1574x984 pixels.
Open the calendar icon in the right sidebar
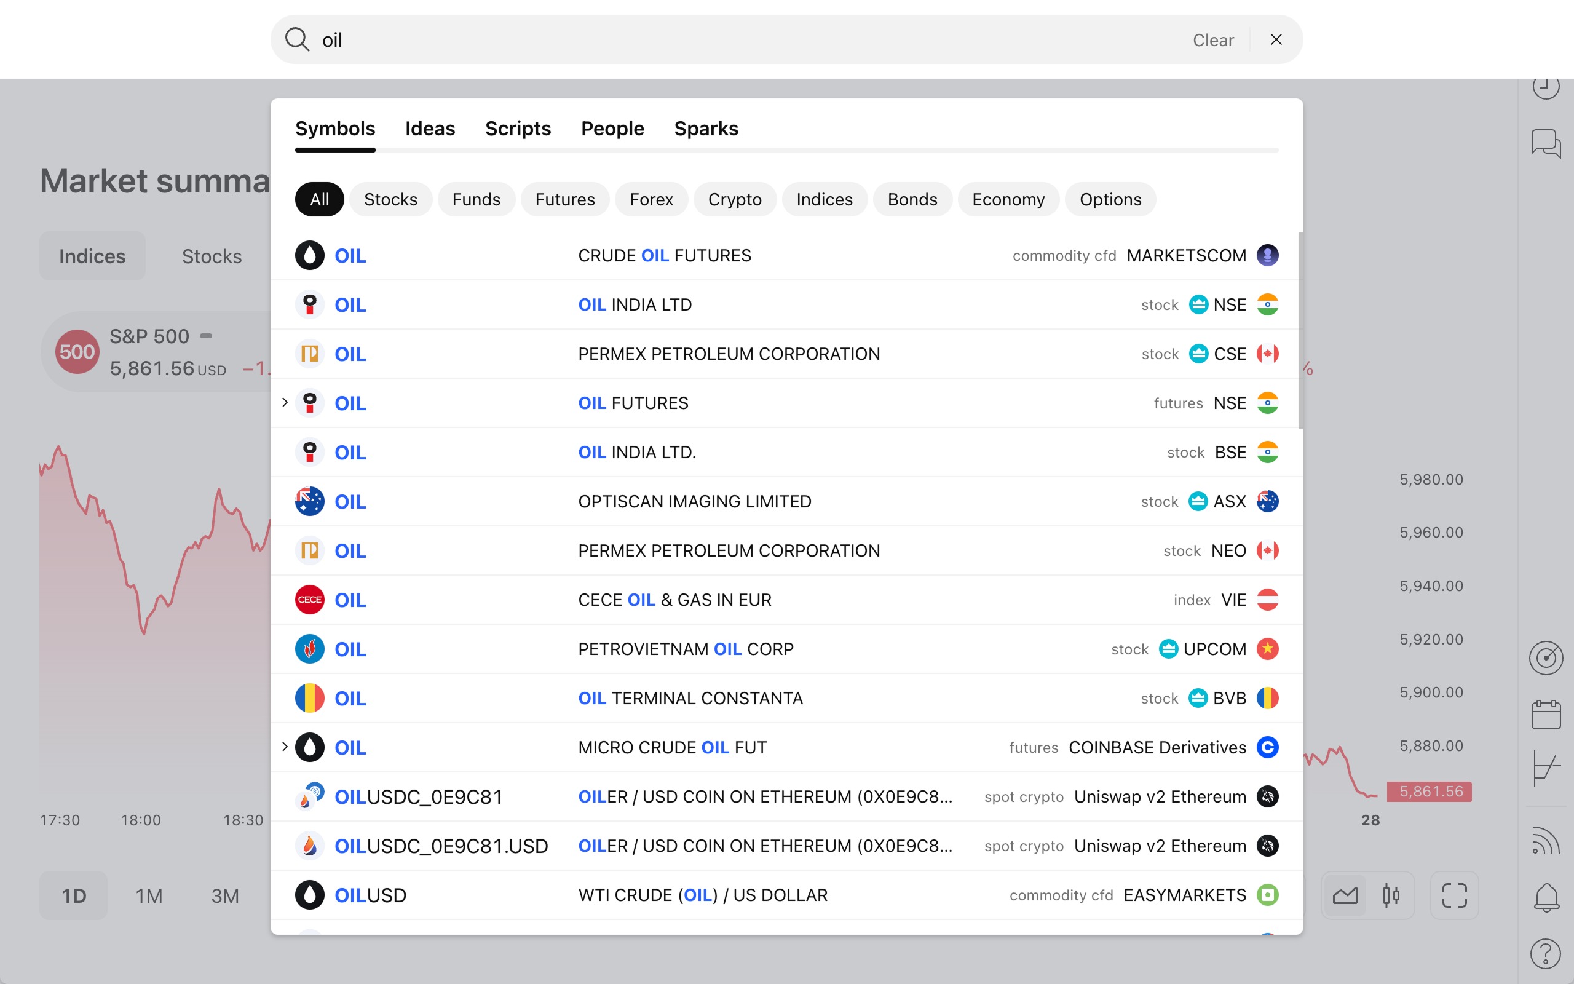point(1546,714)
